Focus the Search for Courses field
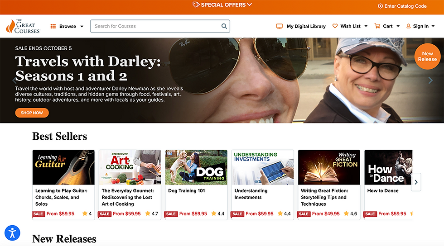Viewport: 444px width, 246px height. pyautogui.click(x=160, y=26)
